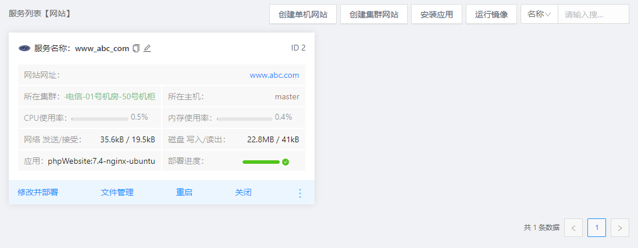
Task: Click the green deployment success checkmark
Action: point(286,162)
